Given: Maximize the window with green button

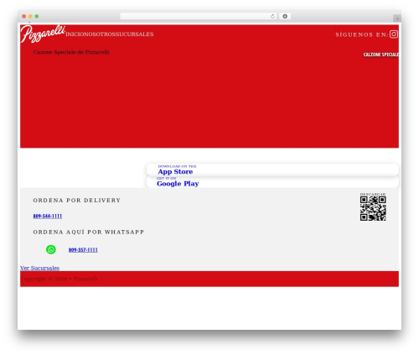Looking at the screenshot, I should pos(37,17).
